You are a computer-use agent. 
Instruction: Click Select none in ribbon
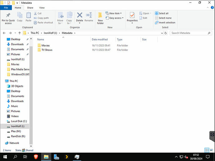pyautogui.click(x=163, y=18)
